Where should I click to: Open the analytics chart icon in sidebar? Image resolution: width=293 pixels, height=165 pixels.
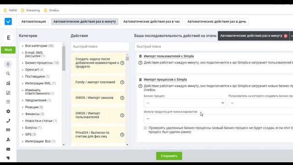pyautogui.click(x=8, y=83)
